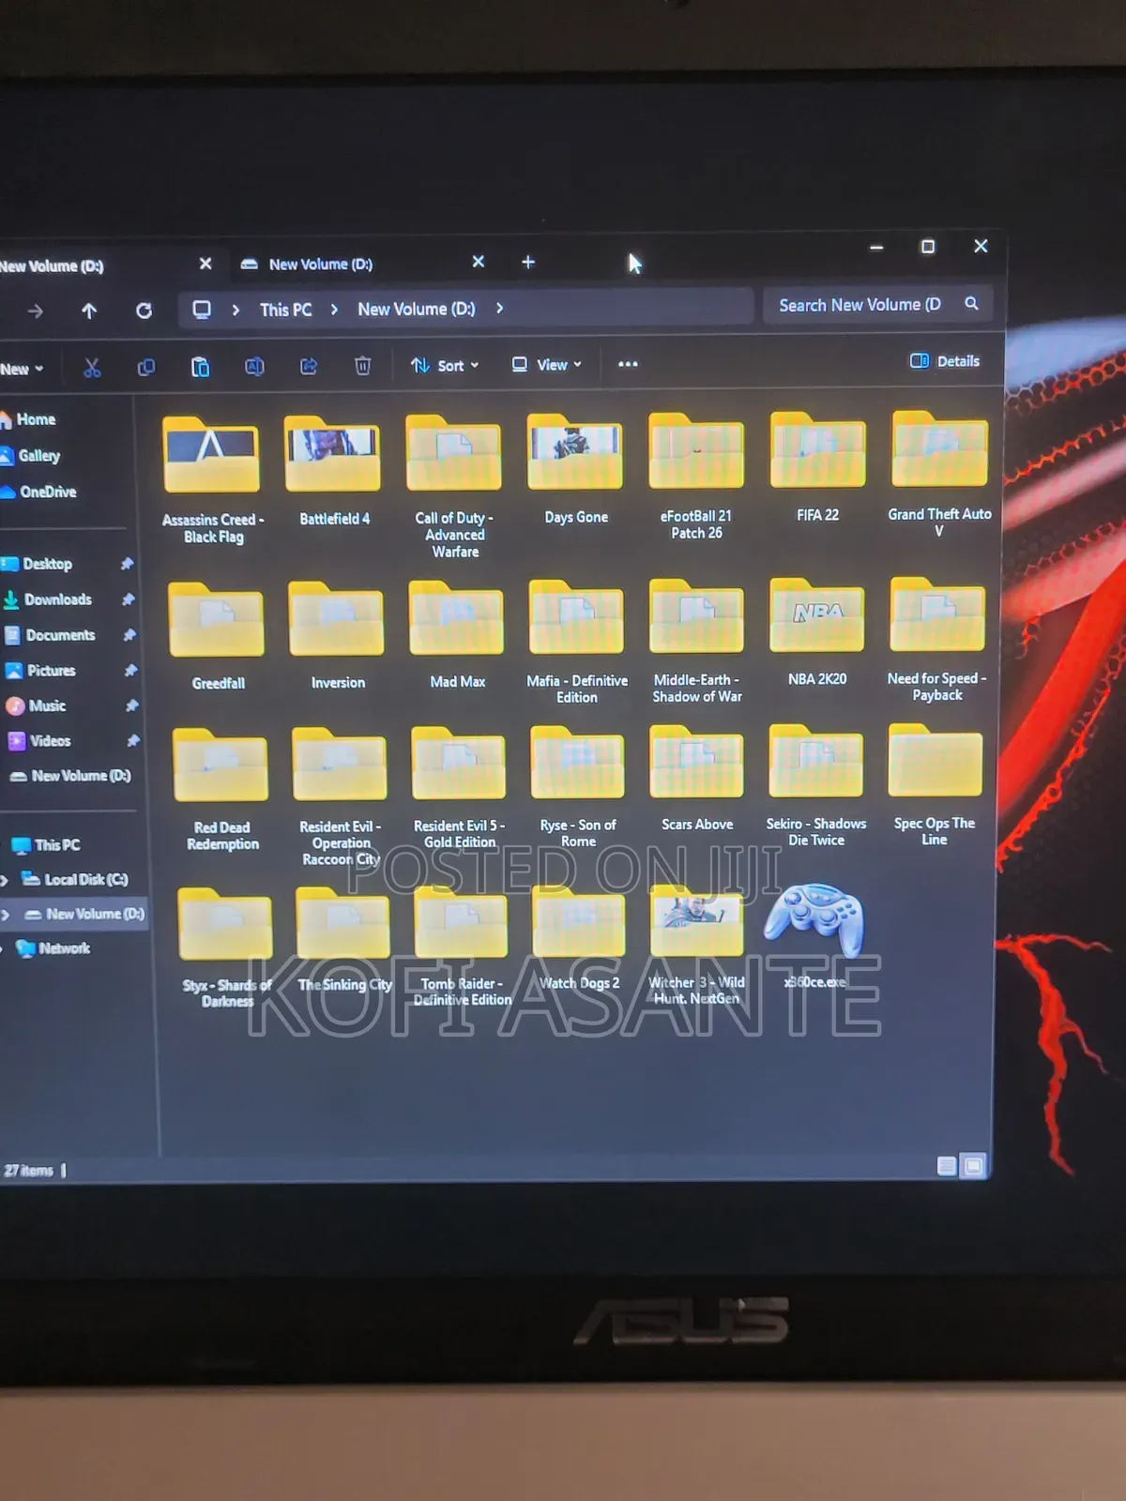The width and height of the screenshot is (1126, 1501).
Task: Open Documents in Quick access
Action: coord(50,635)
